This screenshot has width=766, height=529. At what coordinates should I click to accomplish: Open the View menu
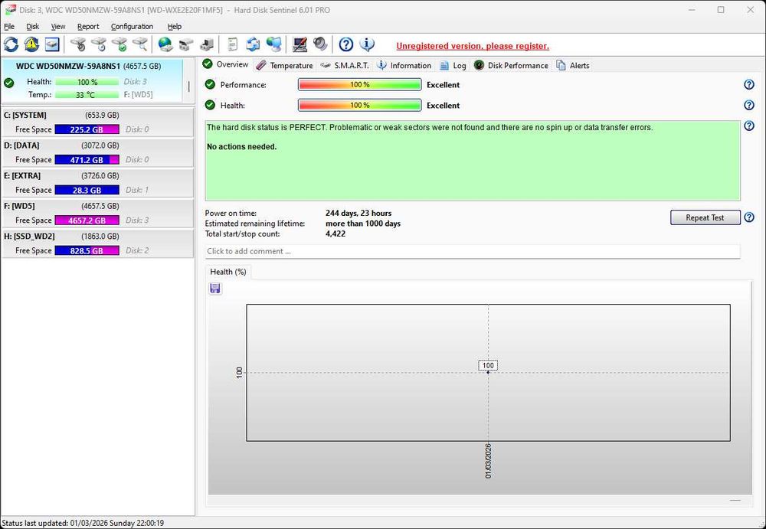point(58,26)
